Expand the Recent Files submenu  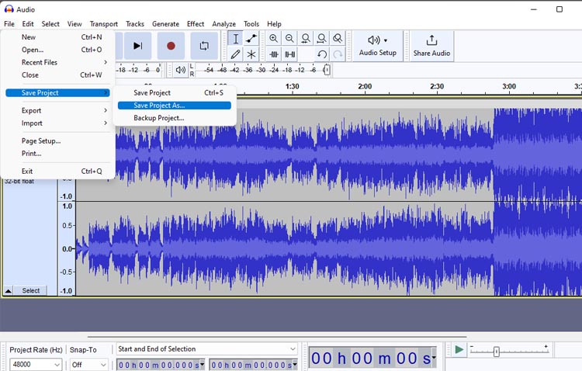tap(57, 62)
